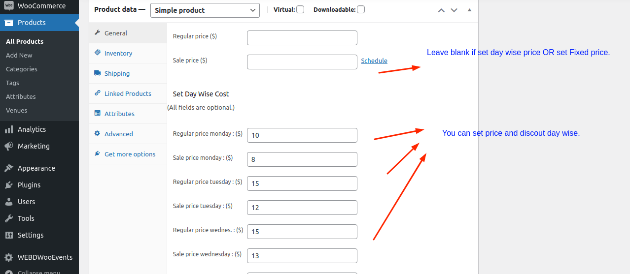Click the Appearance paintbrush icon
Image resolution: width=630 pixels, height=274 pixels.
[9, 168]
